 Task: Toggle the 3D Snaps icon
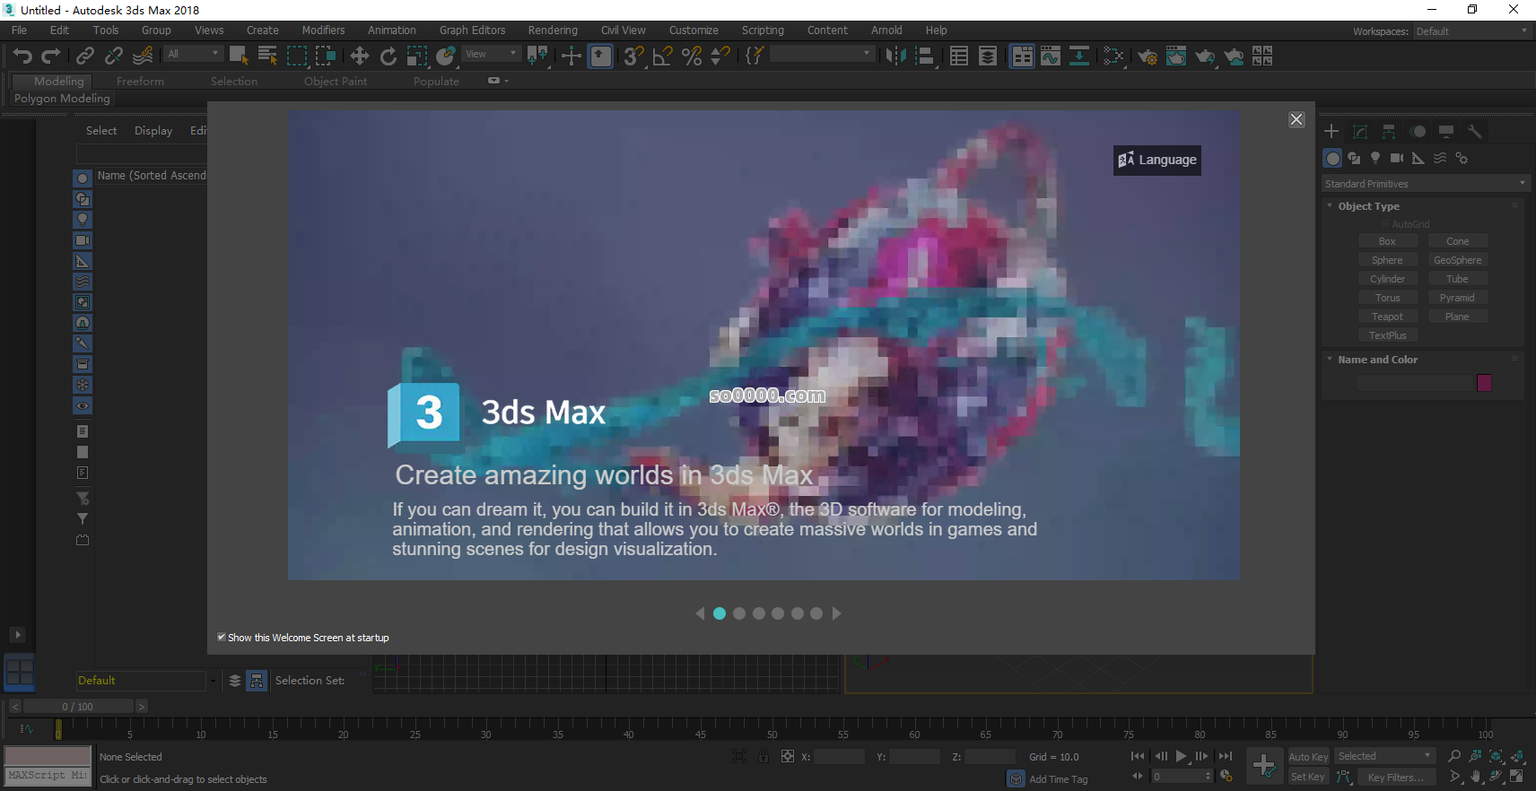pyautogui.click(x=634, y=56)
